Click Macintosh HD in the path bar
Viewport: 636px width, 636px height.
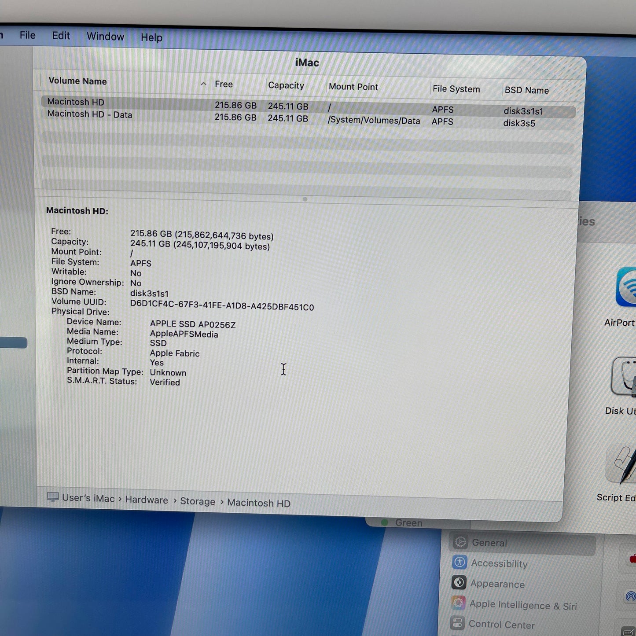259,503
